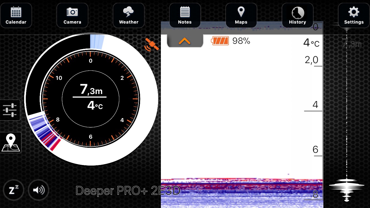Mute the sound with speaker button
The height and width of the screenshot is (208, 370).
click(x=39, y=190)
